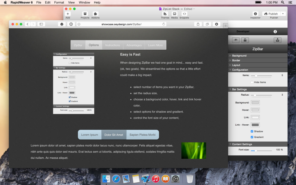Image resolution: width=296 pixels, height=185 pixels.
Task: Collapse the Configuration section in side panel
Action: coord(258,70)
